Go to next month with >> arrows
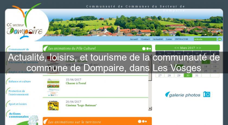This screenshot has height=125, width=228. coord(198,48)
